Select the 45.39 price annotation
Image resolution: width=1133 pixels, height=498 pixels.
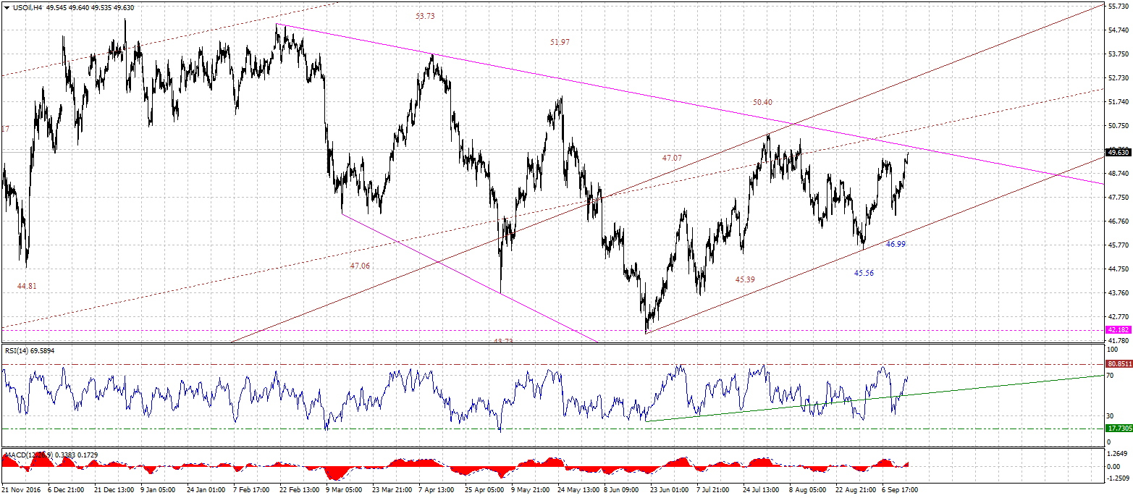tap(746, 279)
